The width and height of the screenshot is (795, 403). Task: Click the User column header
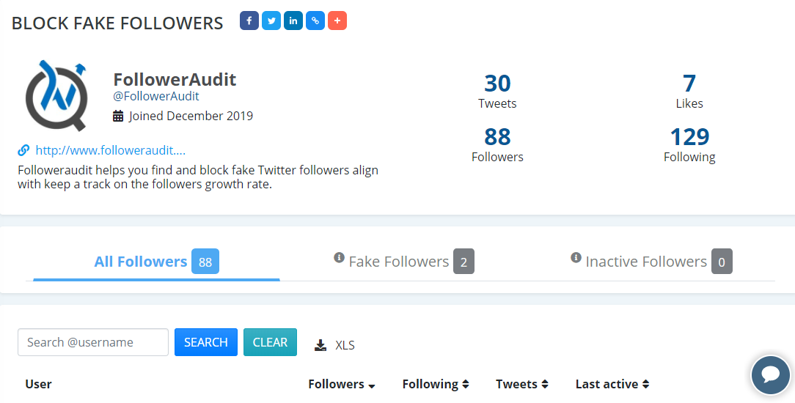39,384
